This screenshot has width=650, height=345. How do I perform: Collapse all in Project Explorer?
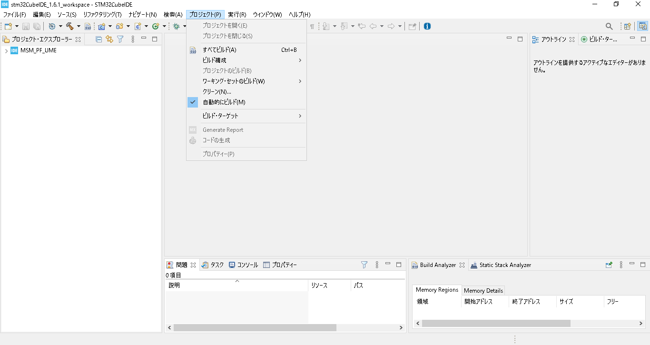[x=99, y=39]
